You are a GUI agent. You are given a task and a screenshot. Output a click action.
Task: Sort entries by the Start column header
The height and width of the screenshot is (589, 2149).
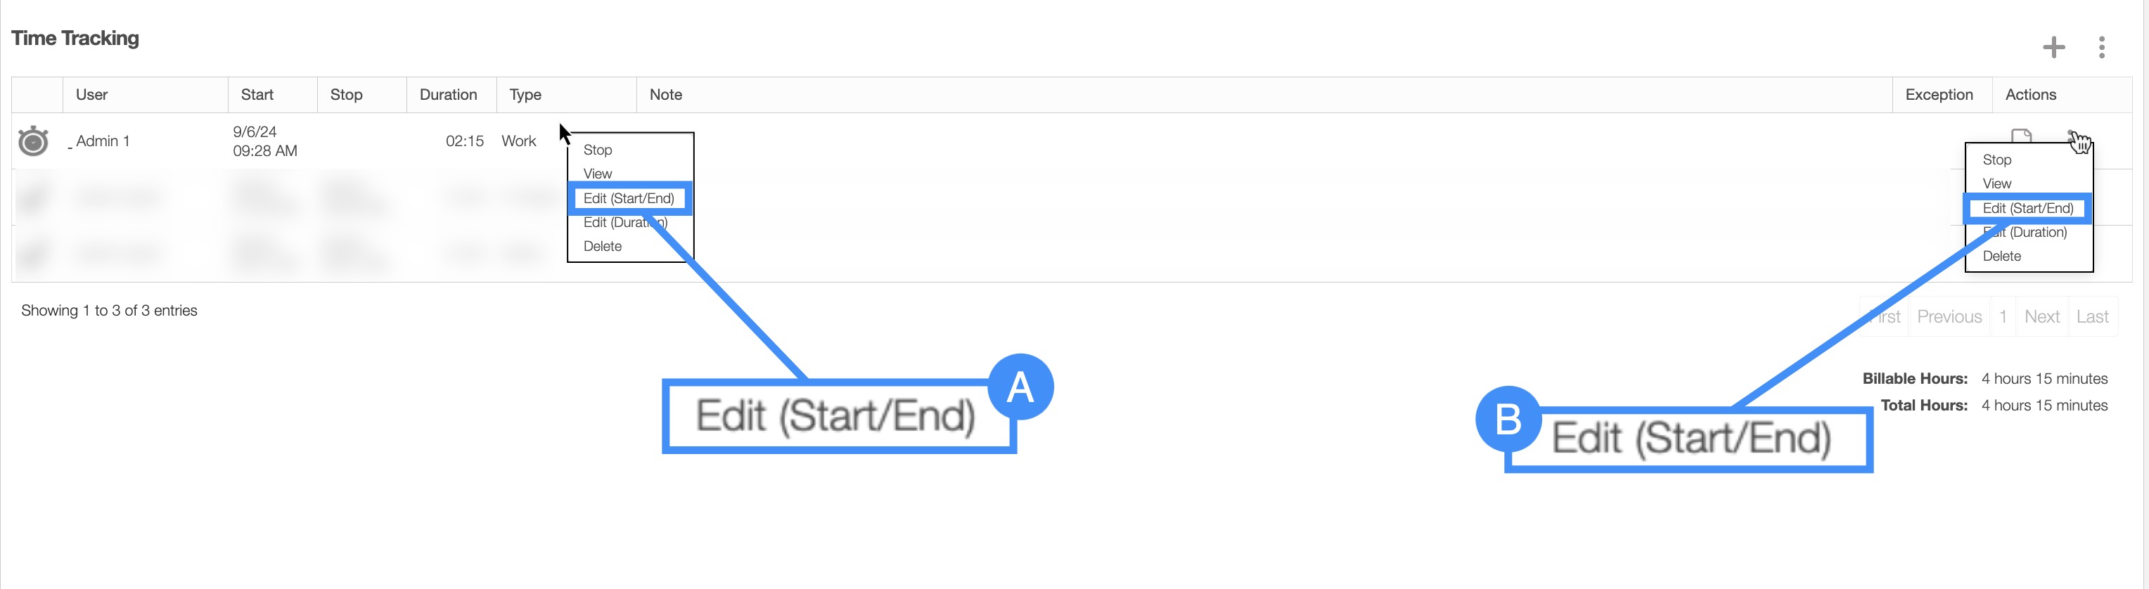pos(257,95)
